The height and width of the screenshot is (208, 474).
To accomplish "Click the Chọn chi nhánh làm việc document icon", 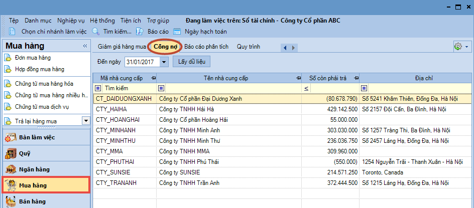I will [12, 32].
